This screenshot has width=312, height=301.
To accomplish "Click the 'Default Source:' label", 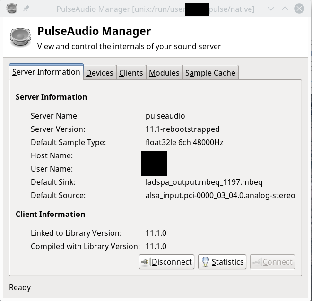I will pos(58,195).
